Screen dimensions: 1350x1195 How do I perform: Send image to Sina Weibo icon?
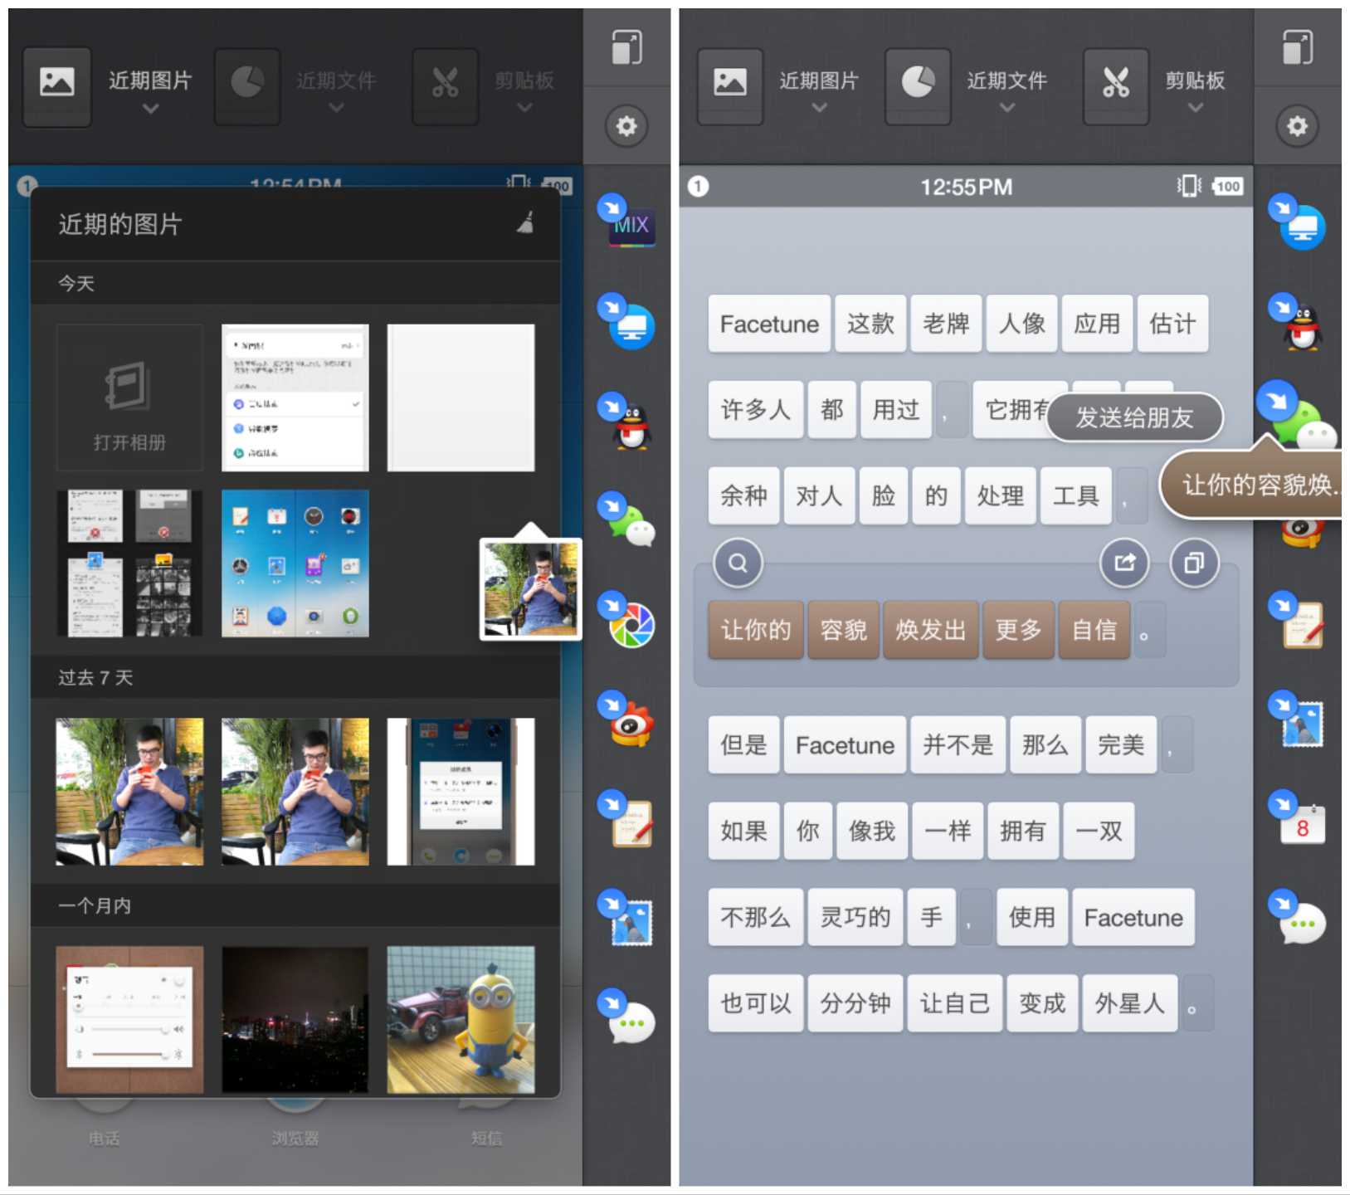point(631,724)
